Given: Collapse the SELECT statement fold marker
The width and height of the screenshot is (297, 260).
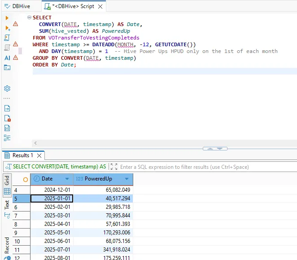Looking at the screenshot, I should 29,17.
